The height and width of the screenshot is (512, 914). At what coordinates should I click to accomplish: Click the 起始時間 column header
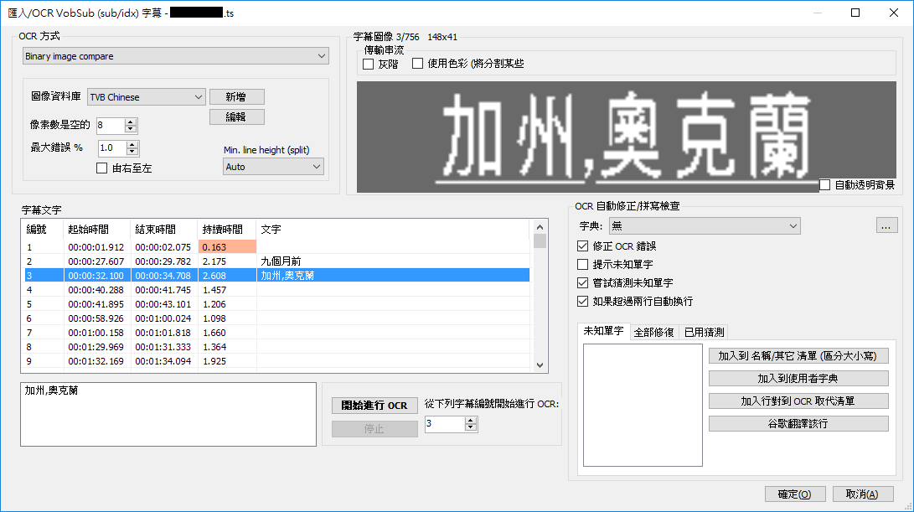(x=97, y=229)
